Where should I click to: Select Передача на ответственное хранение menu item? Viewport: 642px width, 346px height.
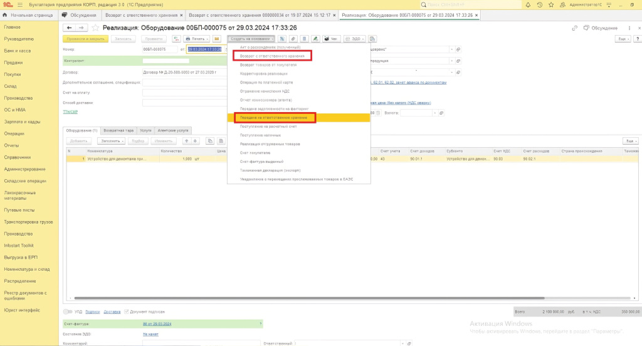tap(275, 117)
